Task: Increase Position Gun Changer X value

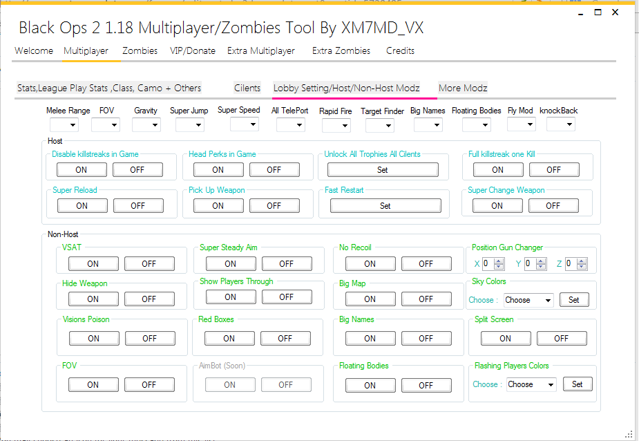Action: point(499,261)
